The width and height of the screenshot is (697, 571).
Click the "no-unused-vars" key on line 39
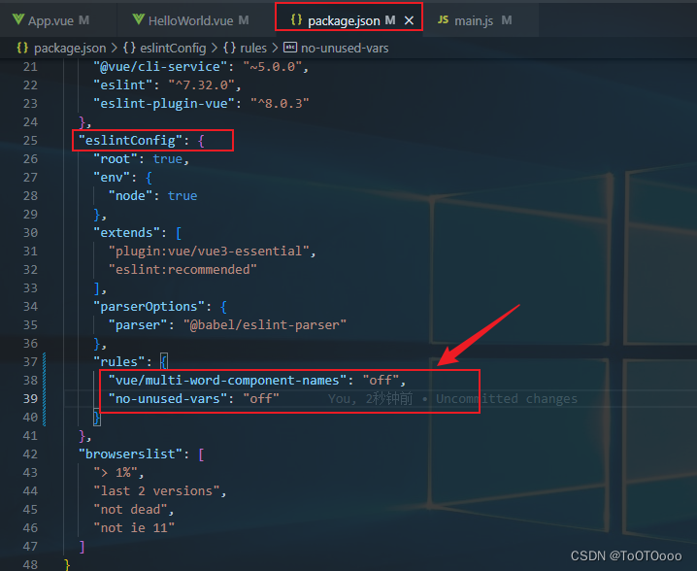[x=168, y=399]
